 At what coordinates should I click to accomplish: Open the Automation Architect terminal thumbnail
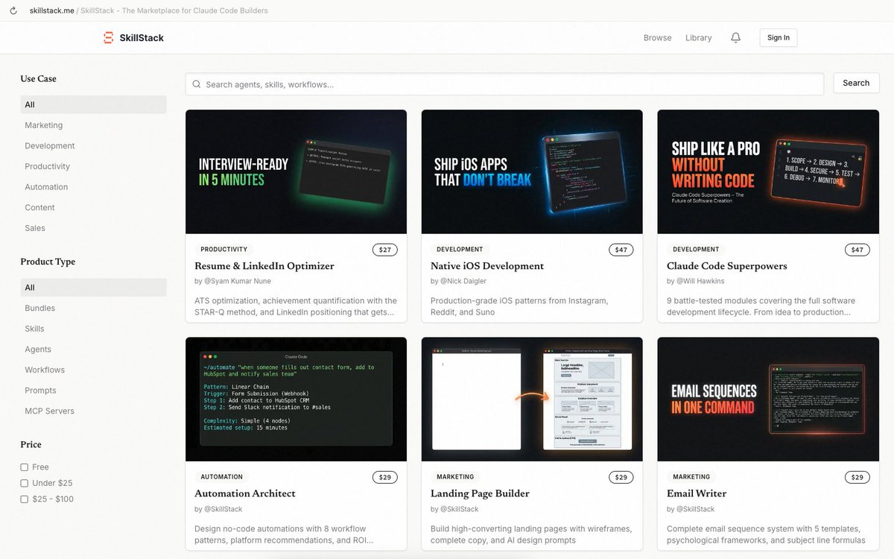296,399
